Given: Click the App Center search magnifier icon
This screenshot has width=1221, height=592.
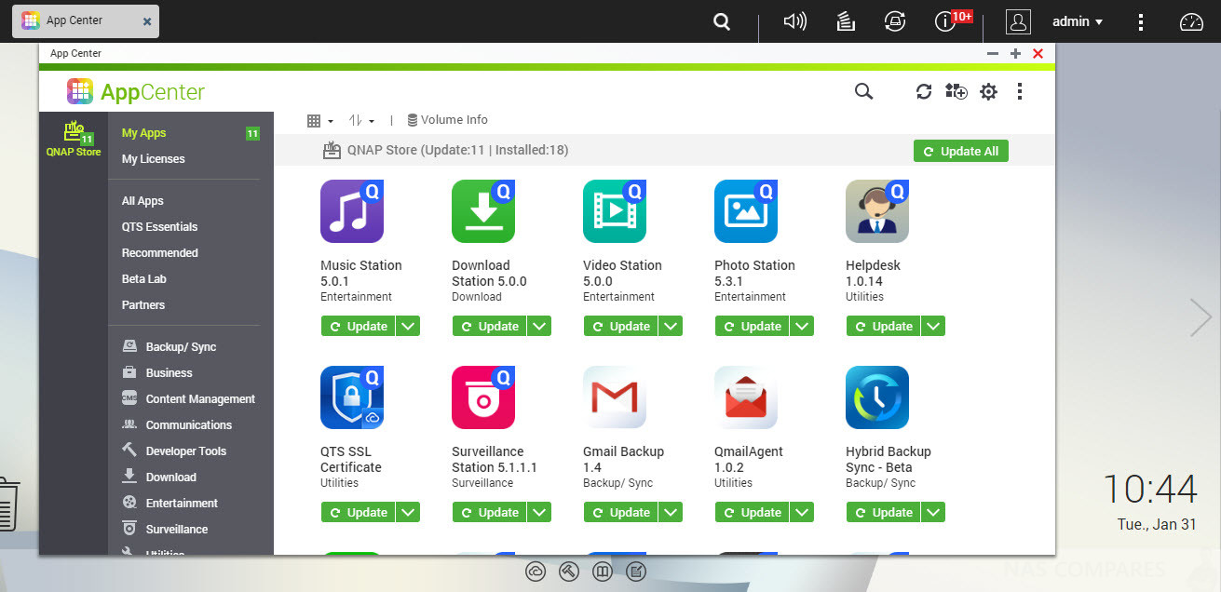Looking at the screenshot, I should (863, 91).
